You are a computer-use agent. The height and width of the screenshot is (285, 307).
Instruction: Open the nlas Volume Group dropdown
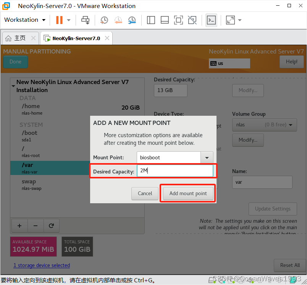coord(264,125)
